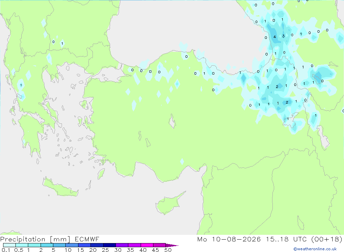Select the 5–10 mm legend color box
The width and height of the screenshot is (344, 252).
(x=60, y=245)
